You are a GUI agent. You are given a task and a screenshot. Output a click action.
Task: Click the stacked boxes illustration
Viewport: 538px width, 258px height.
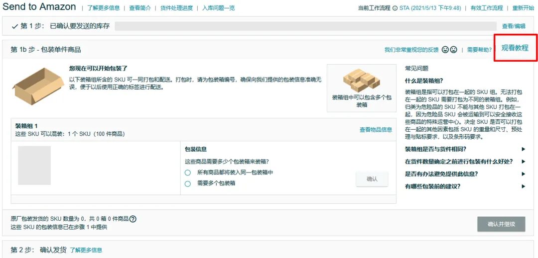point(362,80)
